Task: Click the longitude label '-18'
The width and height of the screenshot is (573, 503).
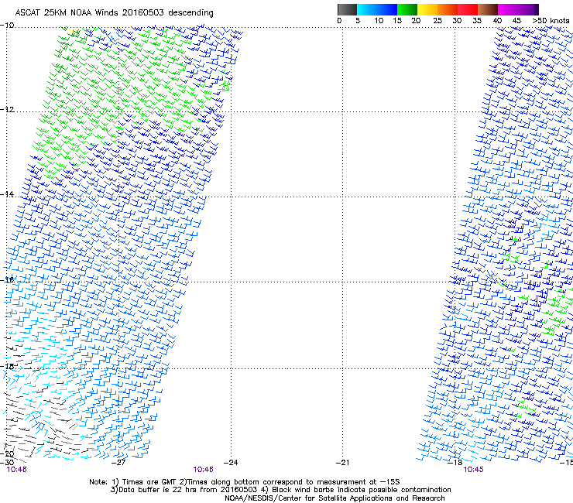Action: pos(455,463)
